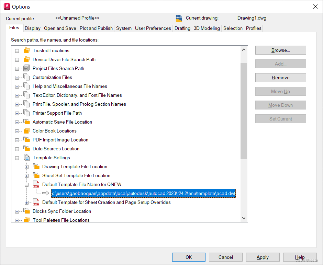Image resolution: width=323 pixels, height=265 pixels.
Task: Click the Project Files Search Path icon
Action: (26, 68)
